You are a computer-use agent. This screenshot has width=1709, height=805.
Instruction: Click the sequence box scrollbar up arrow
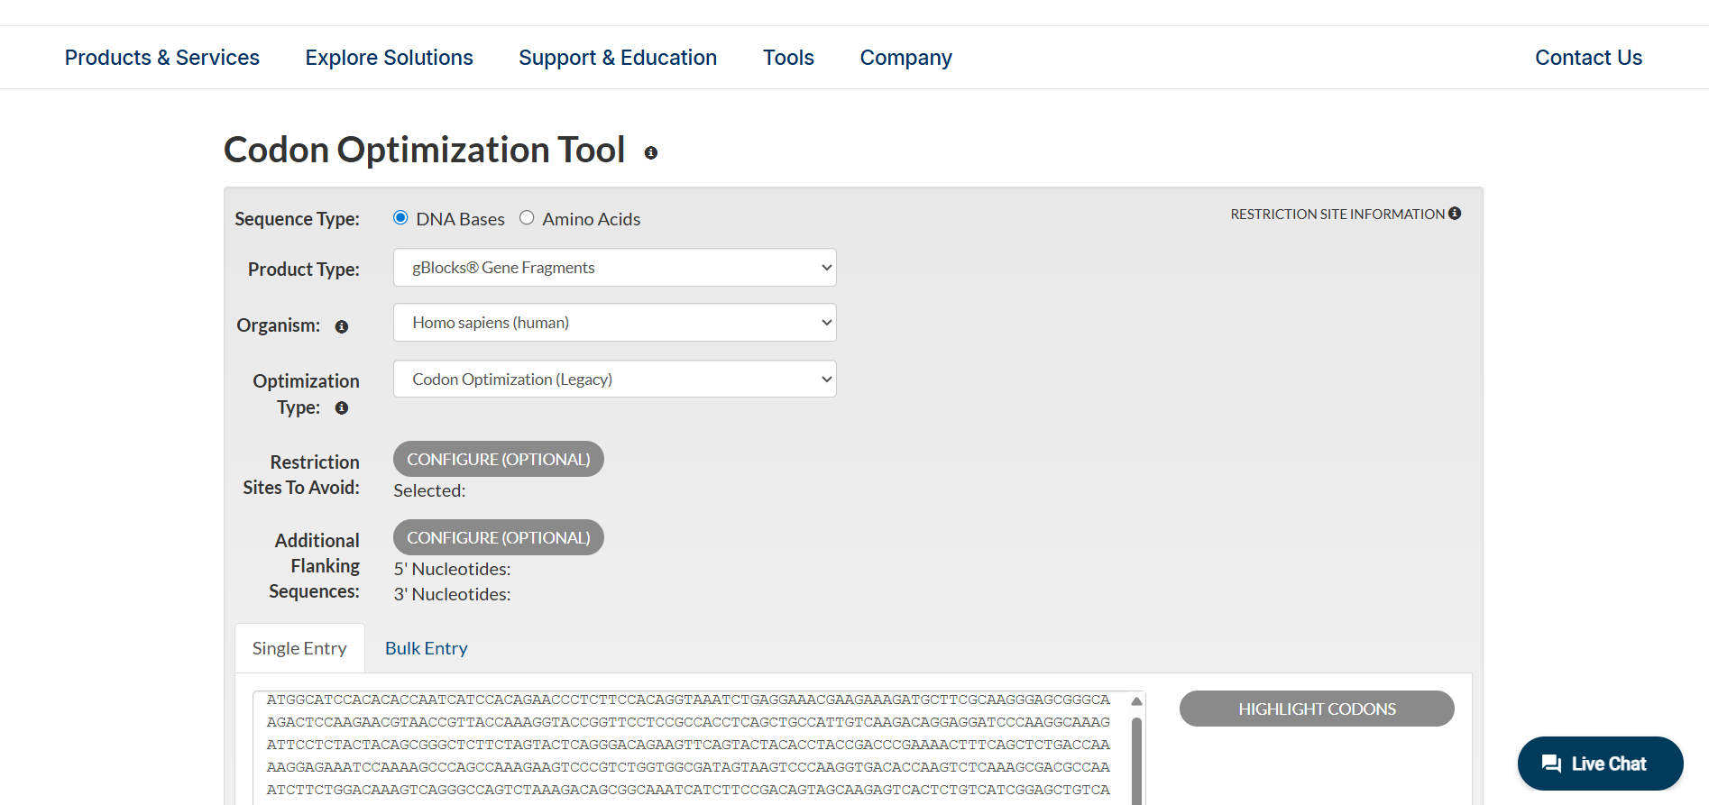coord(1136,701)
